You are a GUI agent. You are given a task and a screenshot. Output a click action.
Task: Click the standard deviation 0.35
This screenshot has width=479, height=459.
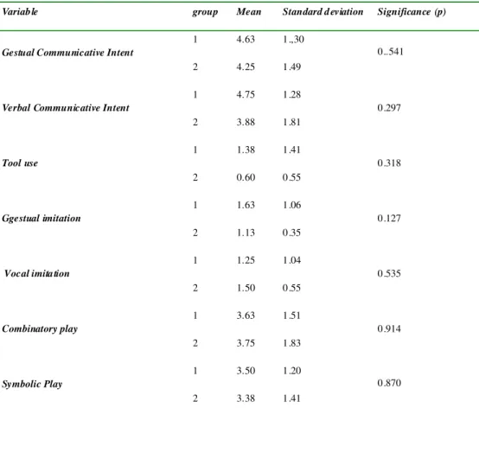(291, 233)
